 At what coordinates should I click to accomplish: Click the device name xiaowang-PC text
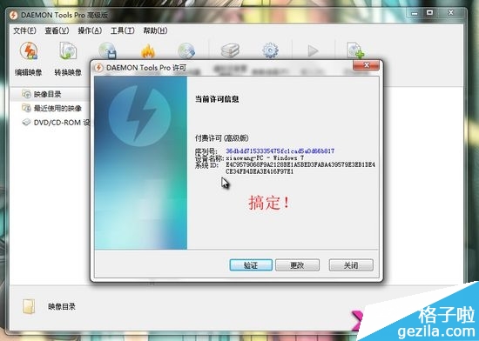pos(265,158)
